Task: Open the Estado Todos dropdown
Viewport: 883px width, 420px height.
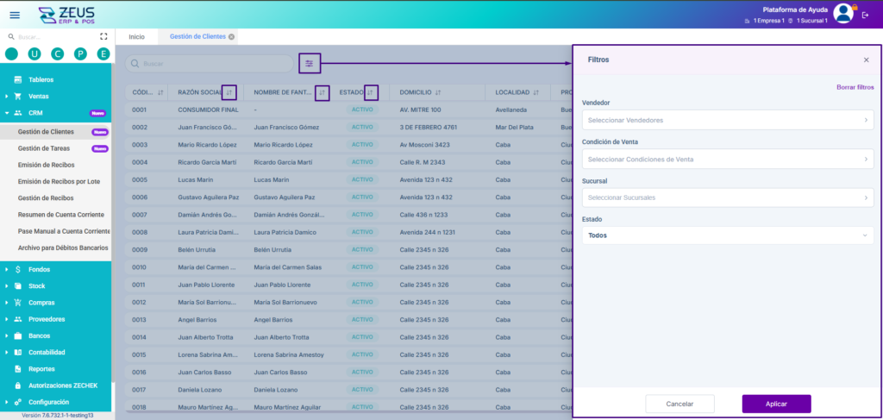Action: (728, 235)
